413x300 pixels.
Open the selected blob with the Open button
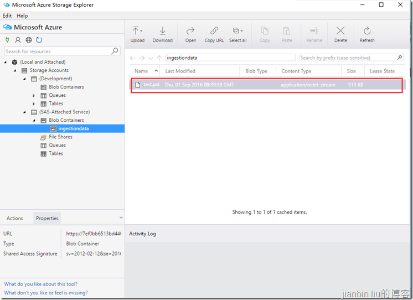pyautogui.click(x=190, y=34)
